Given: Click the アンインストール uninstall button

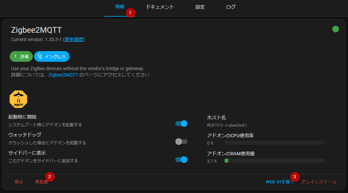Looking at the screenshot, I should coord(319,182).
